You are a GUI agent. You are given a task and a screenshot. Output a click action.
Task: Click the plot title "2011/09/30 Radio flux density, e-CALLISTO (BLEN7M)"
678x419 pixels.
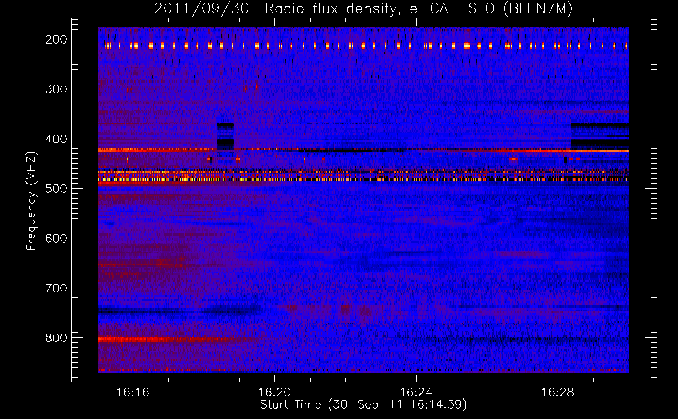[363, 8]
